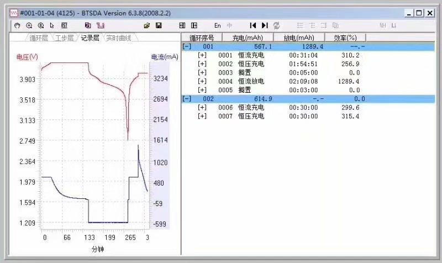This screenshot has width=442, height=263.
Task: Click value 256.9 in step 0002 row
Action: (350, 64)
